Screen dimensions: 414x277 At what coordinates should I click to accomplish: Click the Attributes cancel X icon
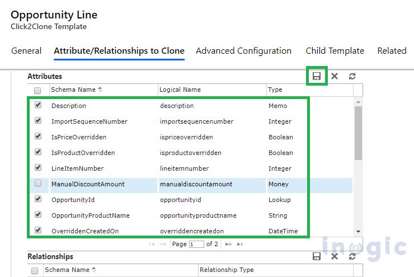[x=335, y=76]
